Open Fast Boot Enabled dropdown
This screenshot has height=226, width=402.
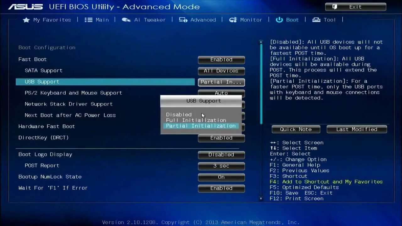[221, 60]
